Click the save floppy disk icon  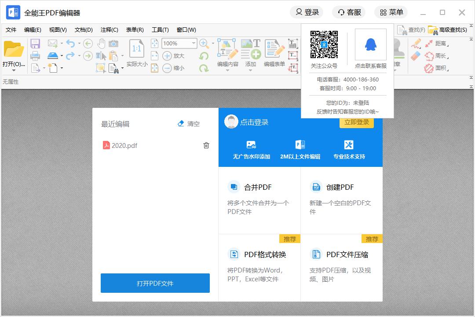pos(35,44)
